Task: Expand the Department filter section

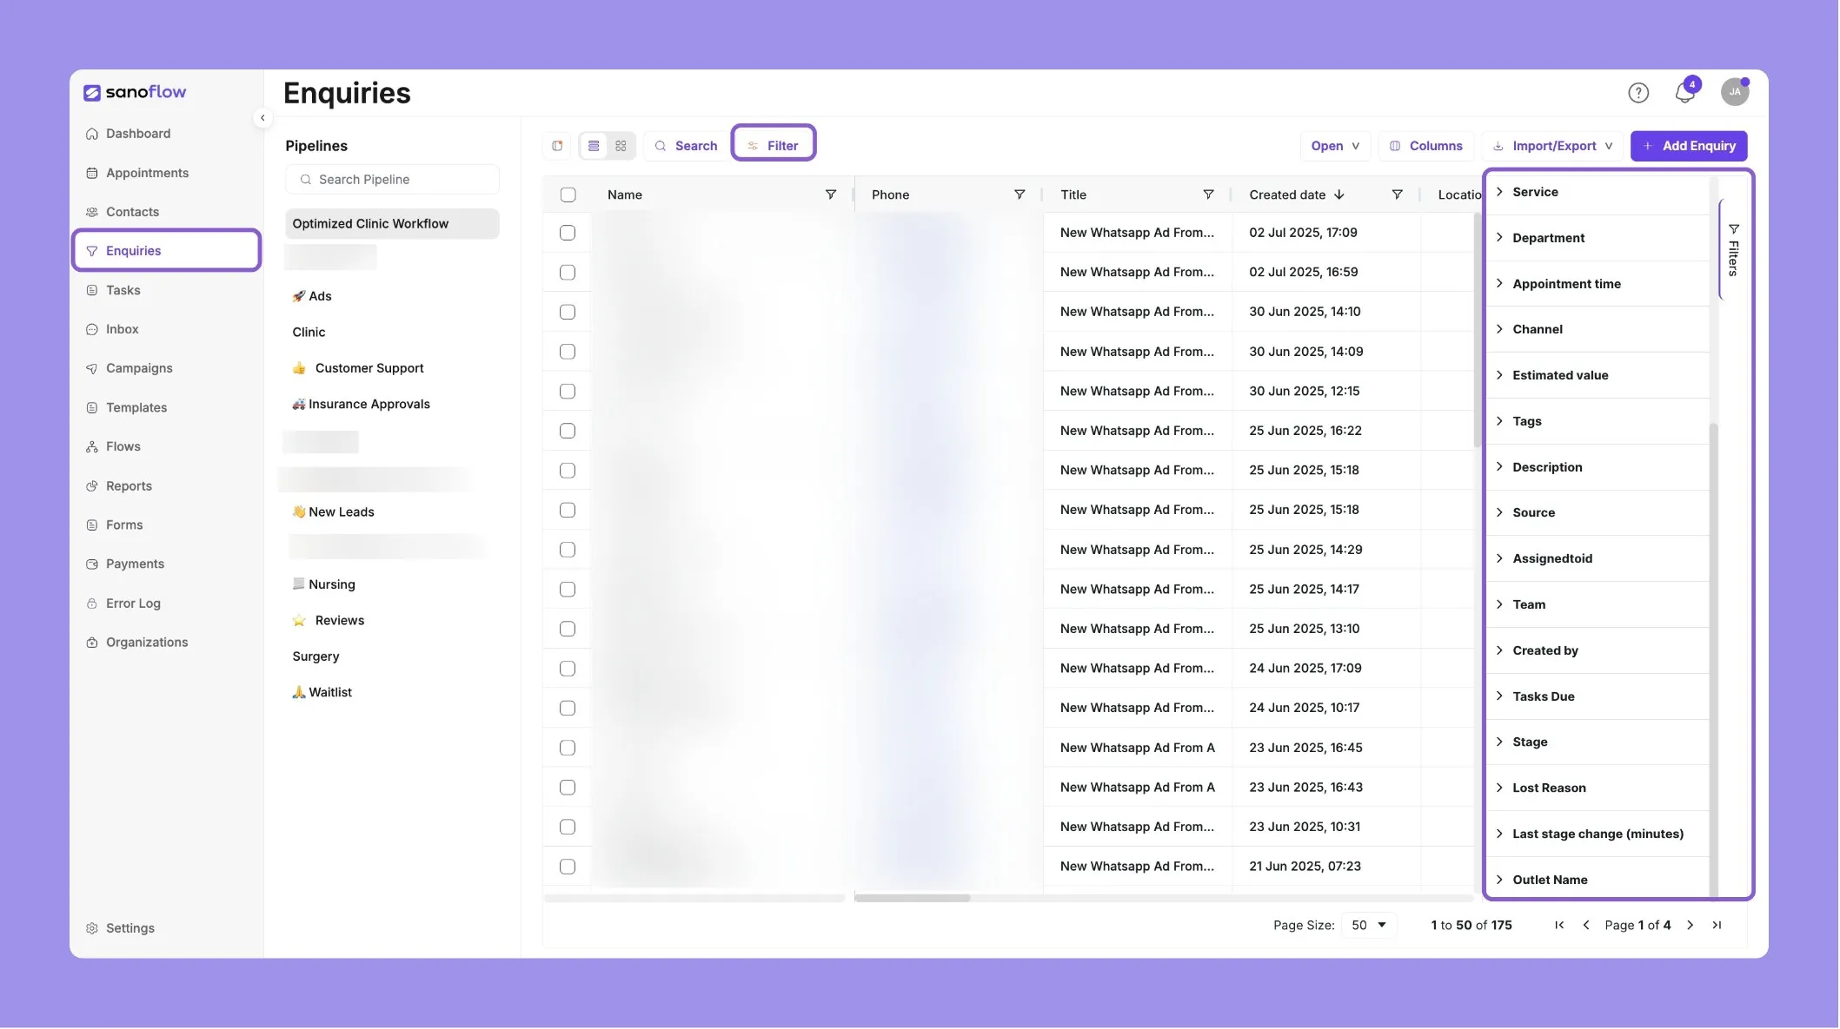Action: (x=1598, y=238)
